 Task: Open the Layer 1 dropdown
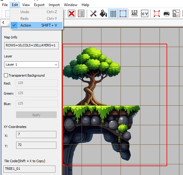click(32, 65)
